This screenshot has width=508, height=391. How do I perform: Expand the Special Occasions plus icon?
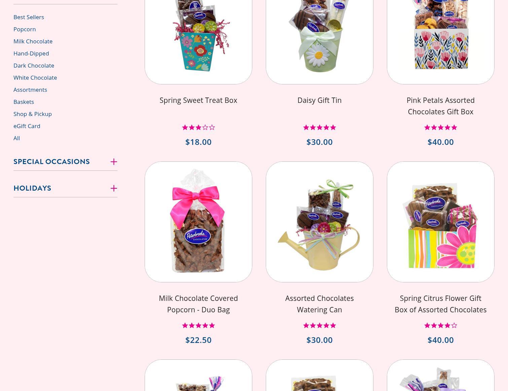(114, 162)
